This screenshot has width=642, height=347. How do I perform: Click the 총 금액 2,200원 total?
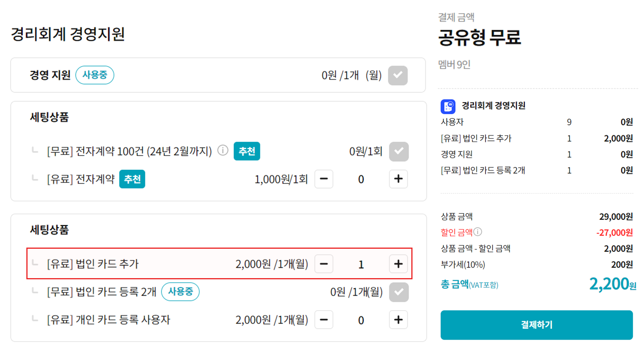tap(612, 284)
